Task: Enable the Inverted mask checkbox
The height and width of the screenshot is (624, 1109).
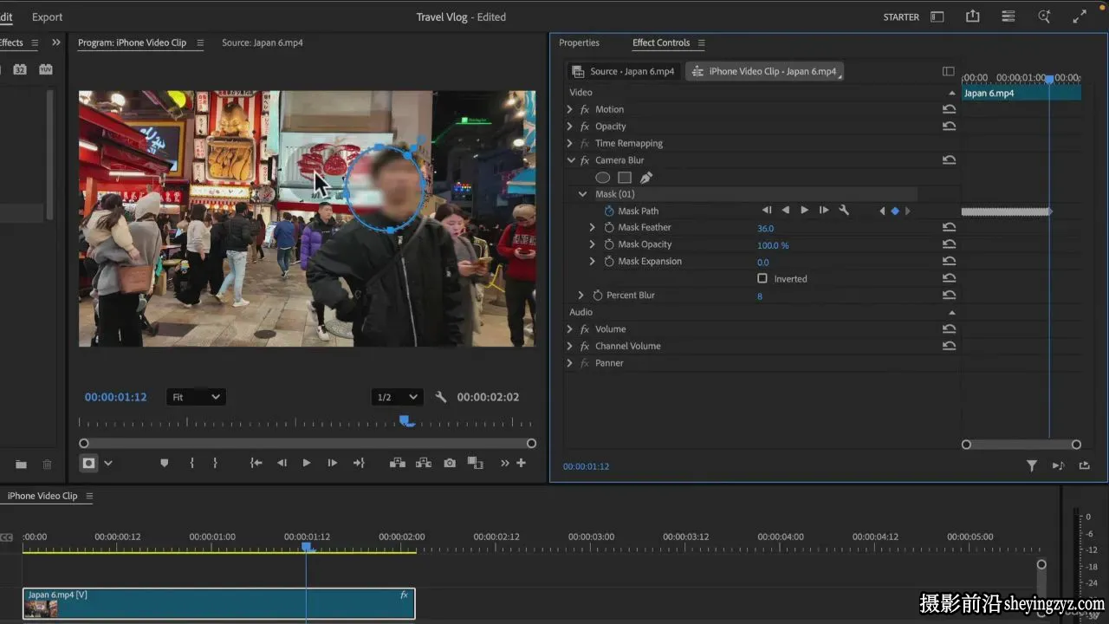Action: point(762,278)
